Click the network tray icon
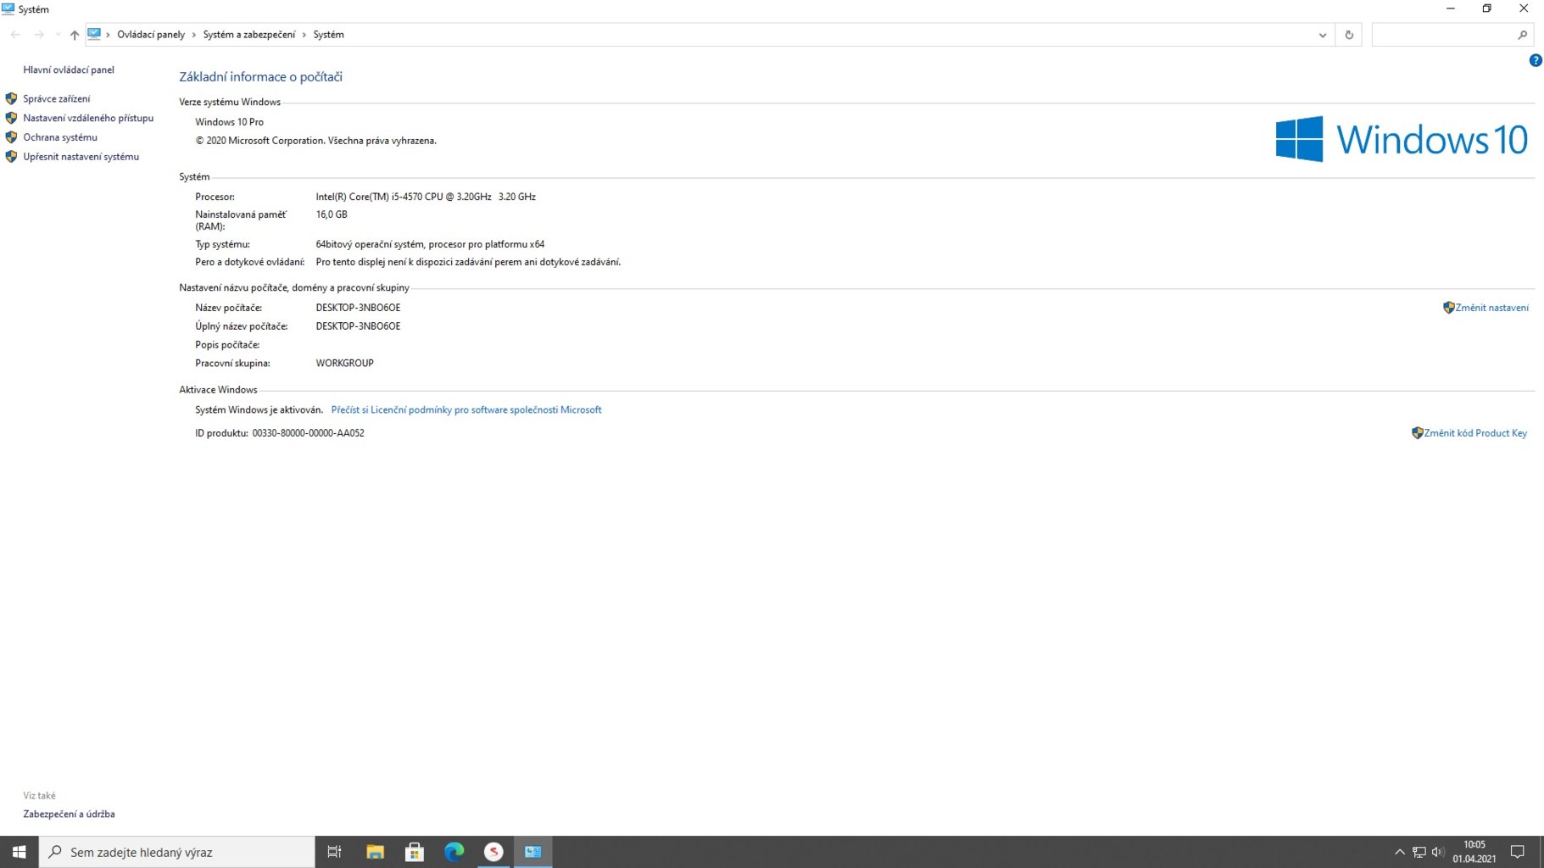 pyautogui.click(x=1419, y=852)
